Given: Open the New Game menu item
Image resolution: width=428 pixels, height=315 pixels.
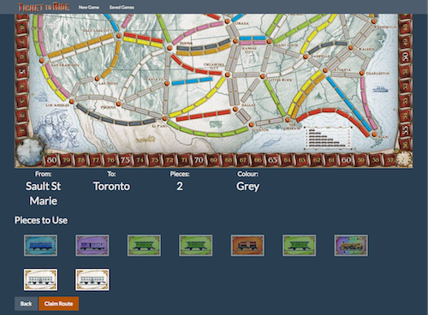Looking at the screenshot, I should click(x=89, y=7).
